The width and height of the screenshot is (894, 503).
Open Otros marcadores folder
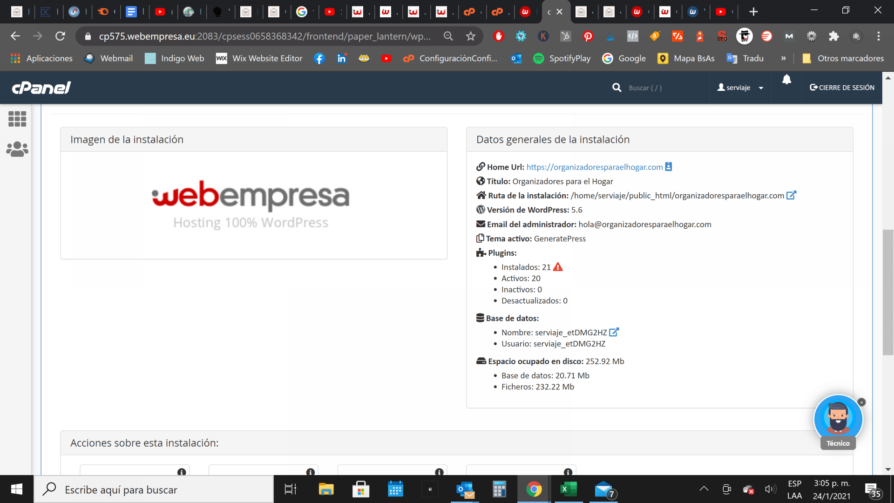click(x=843, y=58)
